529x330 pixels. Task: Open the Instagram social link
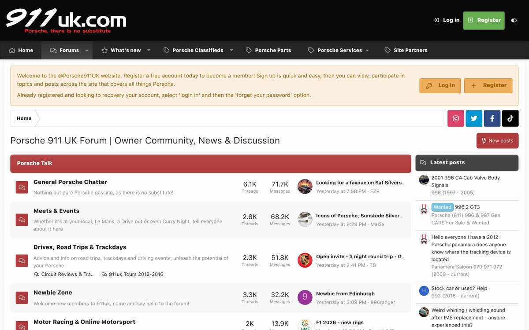coord(456,118)
